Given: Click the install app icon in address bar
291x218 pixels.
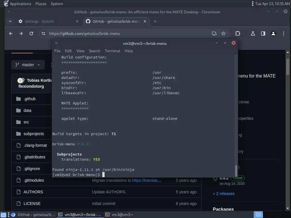Looking at the screenshot, I should (x=214, y=33).
